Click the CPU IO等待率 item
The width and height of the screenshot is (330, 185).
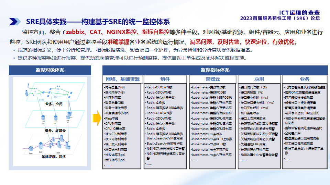(115, 129)
